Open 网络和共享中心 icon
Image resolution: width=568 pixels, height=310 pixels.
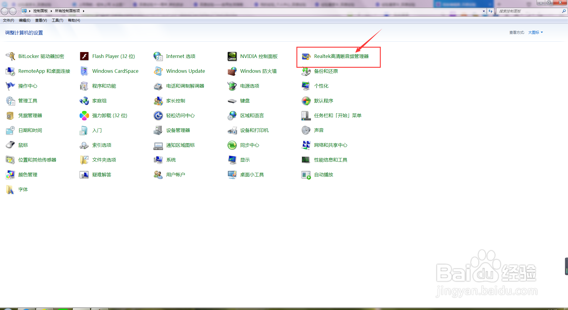tap(306, 145)
